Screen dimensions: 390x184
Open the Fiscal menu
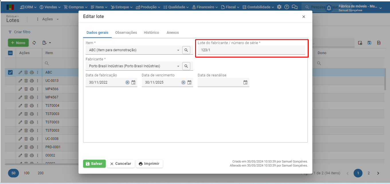pyautogui.click(x=230, y=7)
